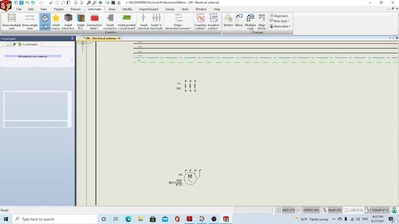Click the Insert PLC tool

point(80,22)
